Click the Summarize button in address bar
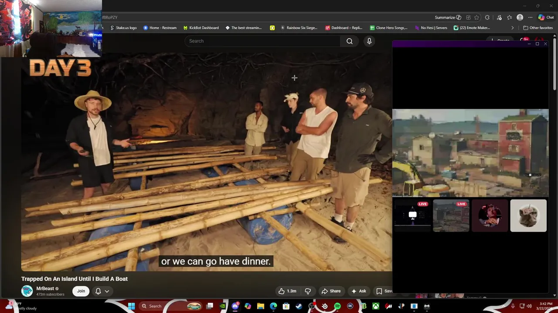This screenshot has height=313, width=558. [x=448, y=17]
